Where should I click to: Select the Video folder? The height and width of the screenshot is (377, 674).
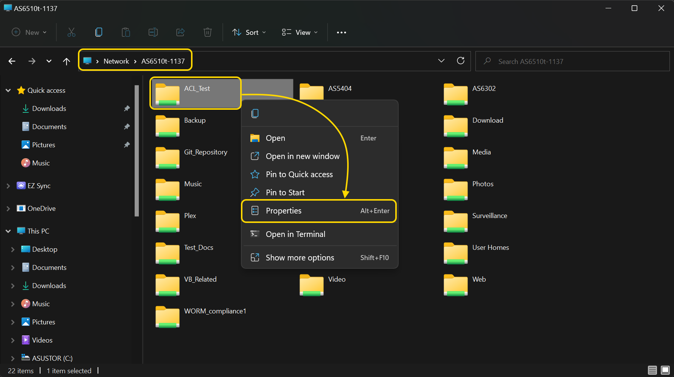pyautogui.click(x=323, y=284)
